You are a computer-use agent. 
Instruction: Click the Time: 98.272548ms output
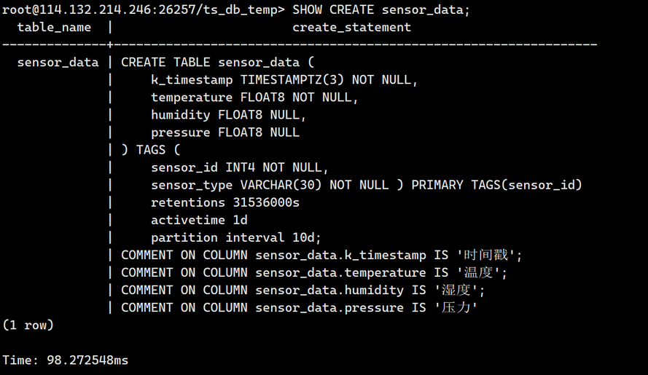[x=66, y=360]
